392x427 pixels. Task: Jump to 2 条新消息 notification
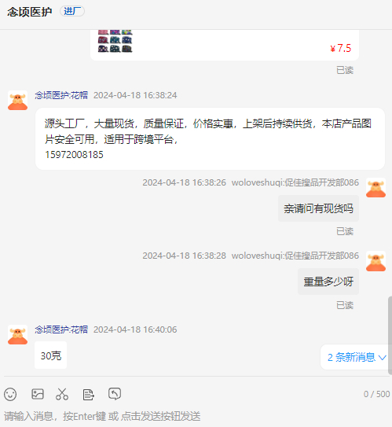[356, 357]
